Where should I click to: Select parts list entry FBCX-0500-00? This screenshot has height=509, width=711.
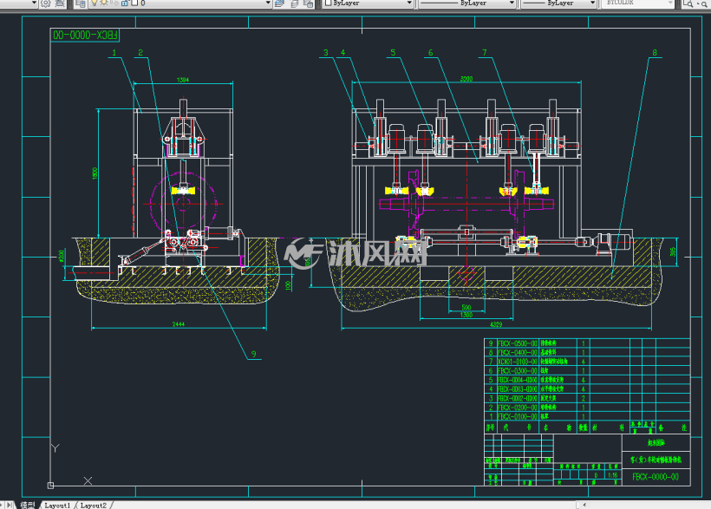click(518, 343)
